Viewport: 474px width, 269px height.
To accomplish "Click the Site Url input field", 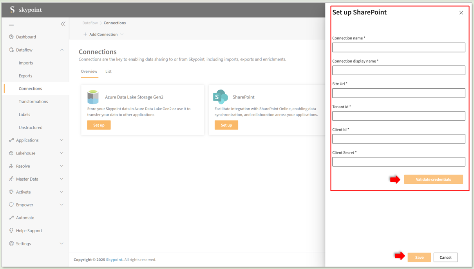I will [x=398, y=93].
